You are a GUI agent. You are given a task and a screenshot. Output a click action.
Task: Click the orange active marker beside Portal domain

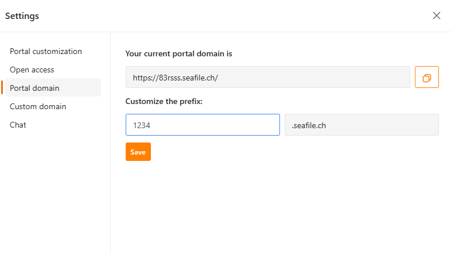coord(2,87)
